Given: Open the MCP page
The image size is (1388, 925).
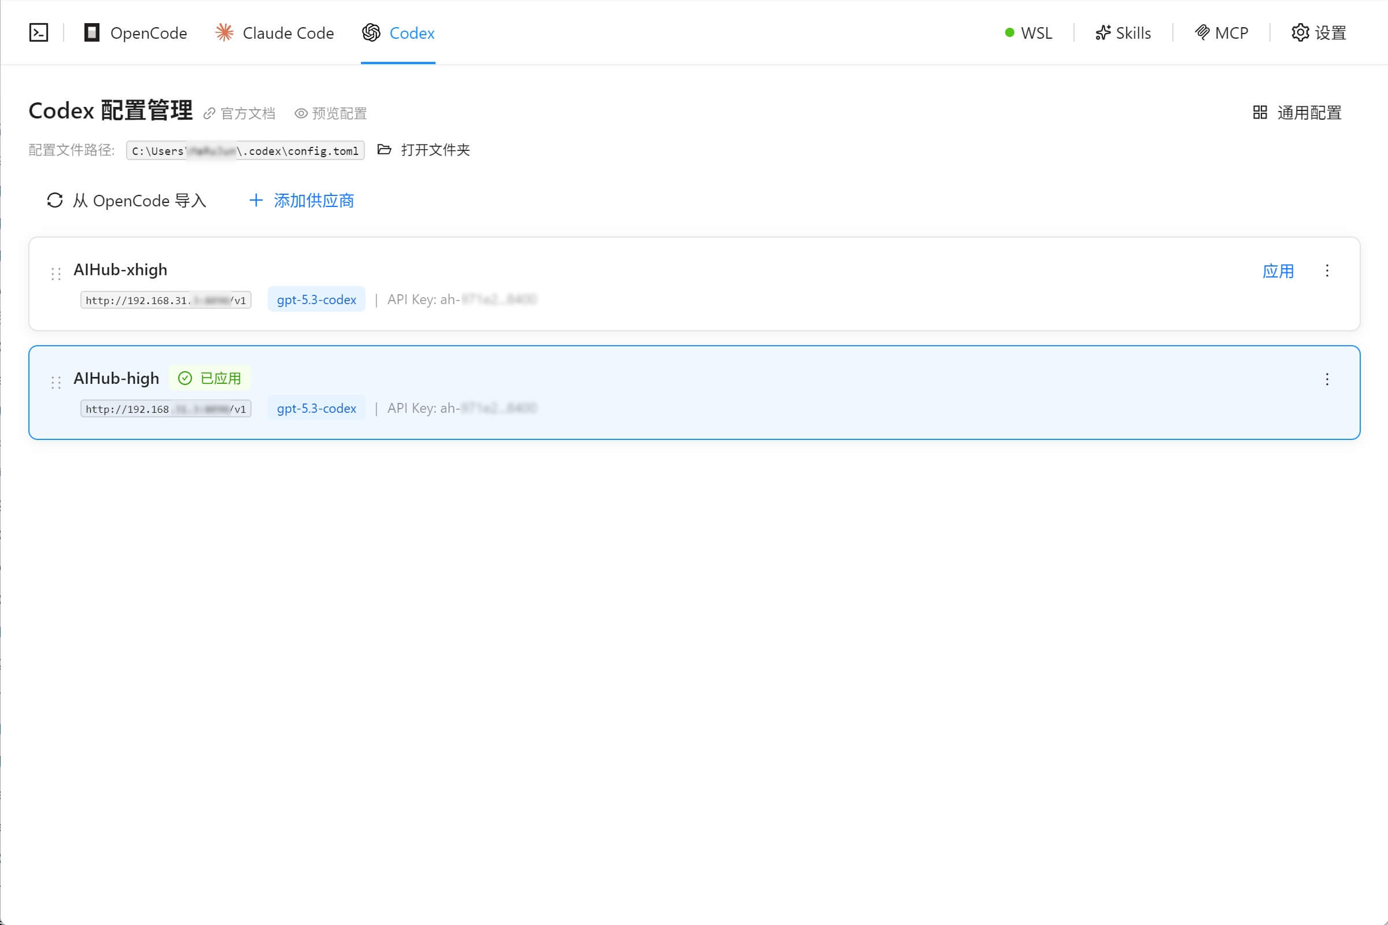Looking at the screenshot, I should point(1221,32).
